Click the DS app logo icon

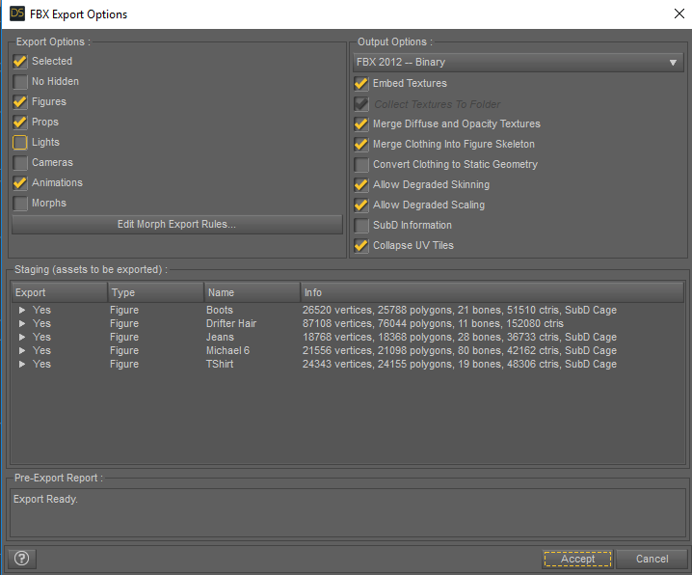17,14
